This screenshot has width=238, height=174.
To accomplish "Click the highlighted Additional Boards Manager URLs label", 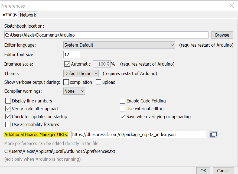I will (36, 134).
